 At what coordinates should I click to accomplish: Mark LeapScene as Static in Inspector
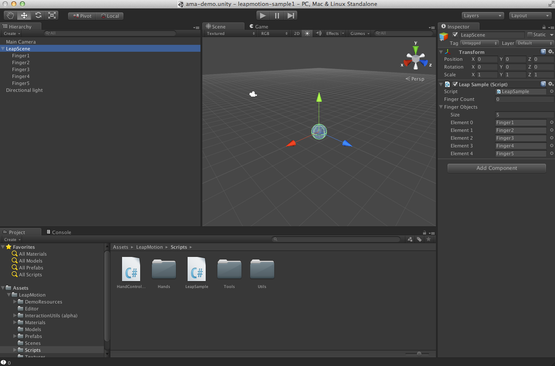point(530,34)
